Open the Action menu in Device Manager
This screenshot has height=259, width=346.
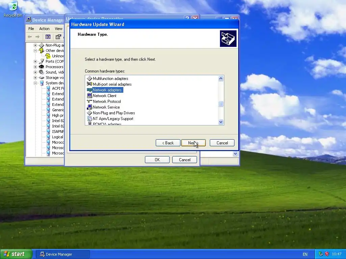[x=44, y=29]
